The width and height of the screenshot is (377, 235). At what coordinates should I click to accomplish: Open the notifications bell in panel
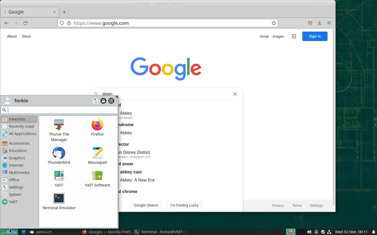coord(374,232)
